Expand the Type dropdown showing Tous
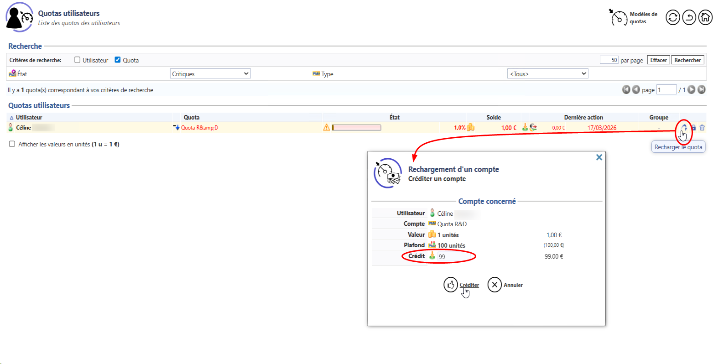Image resolution: width=713 pixels, height=364 pixels. click(x=547, y=74)
